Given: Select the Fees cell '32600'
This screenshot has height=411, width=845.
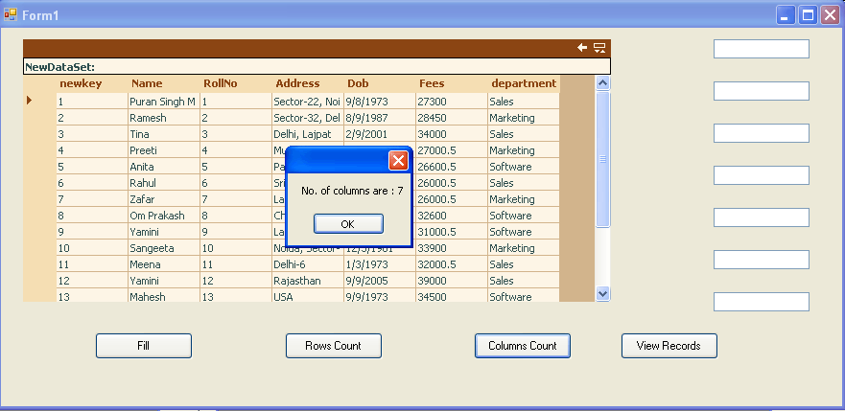Looking at the screenshot, I should coord(452,216).
